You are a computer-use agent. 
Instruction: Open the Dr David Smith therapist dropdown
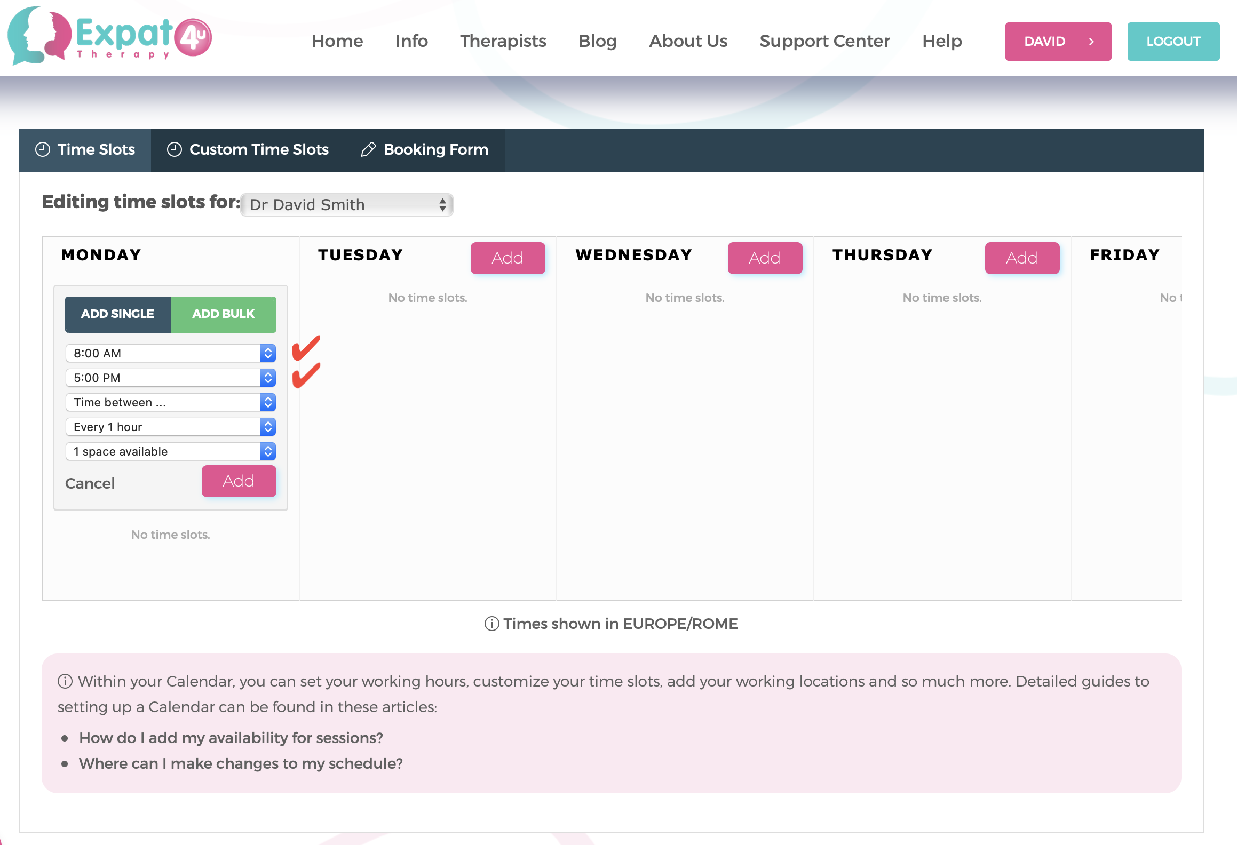[347, 205]
